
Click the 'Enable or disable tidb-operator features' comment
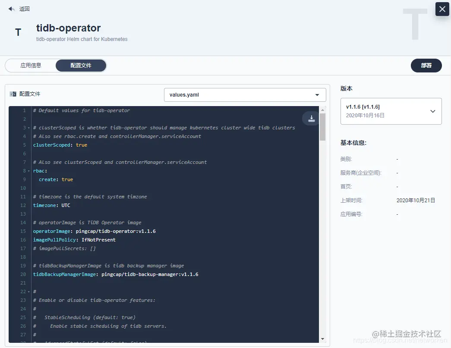[94, 300]
